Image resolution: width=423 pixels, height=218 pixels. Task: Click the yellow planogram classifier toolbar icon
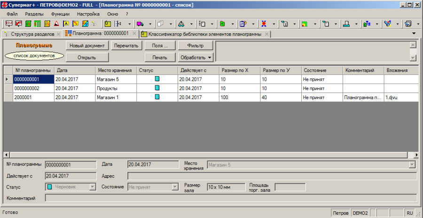coord(108,24)
